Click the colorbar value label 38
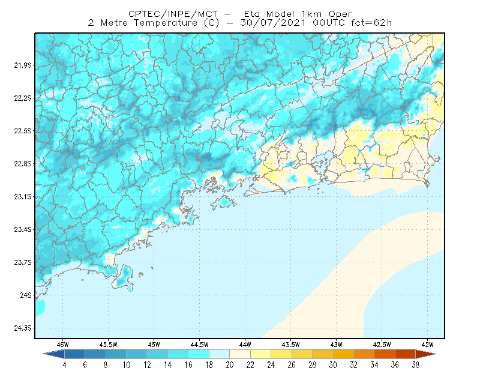The width and height of the screenshot is (480, 371). [415, 365]
